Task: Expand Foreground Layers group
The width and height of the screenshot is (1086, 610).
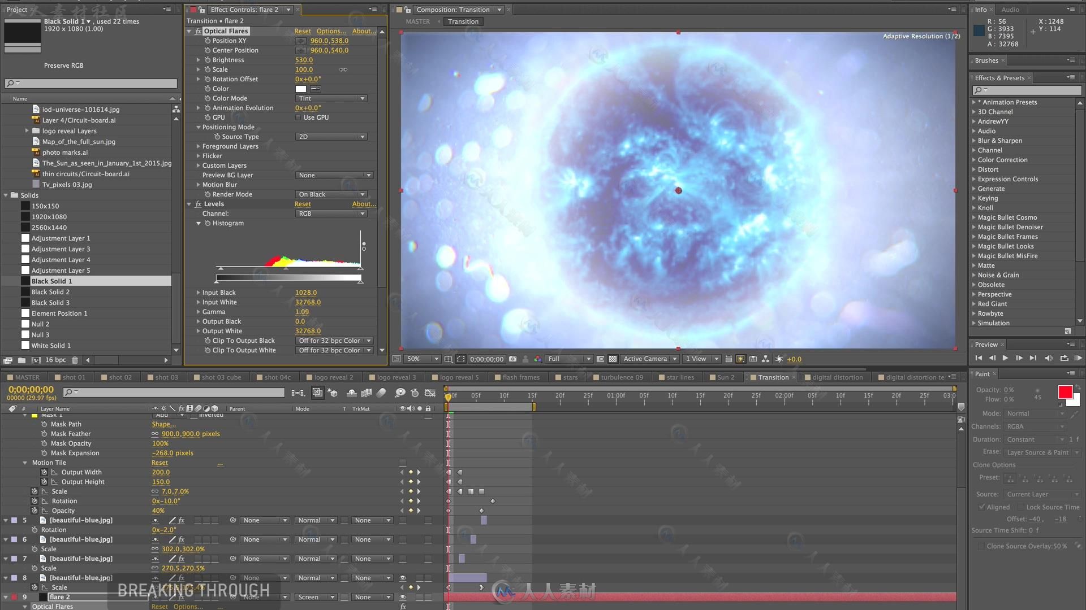Action: [199, 146]
